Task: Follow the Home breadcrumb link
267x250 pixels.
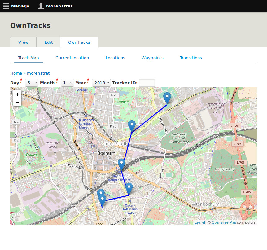Action: pos(16,73)
